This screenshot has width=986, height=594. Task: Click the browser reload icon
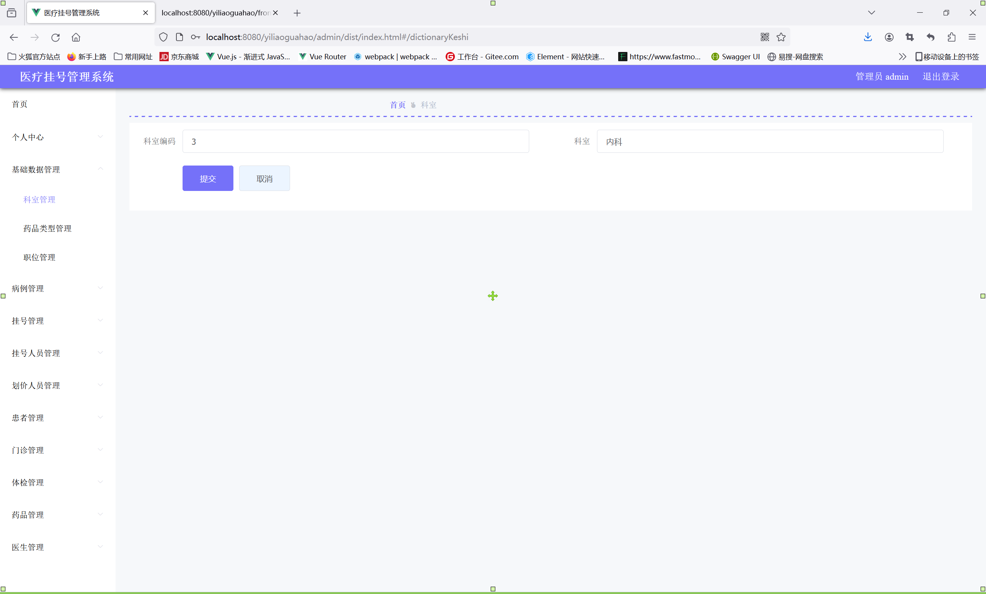[x=55, y=37]
